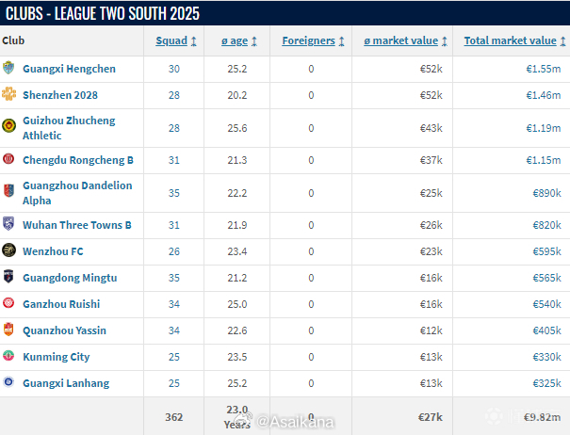Open Wenzhou FC squad size 26 link

click(x=173, y=251)
